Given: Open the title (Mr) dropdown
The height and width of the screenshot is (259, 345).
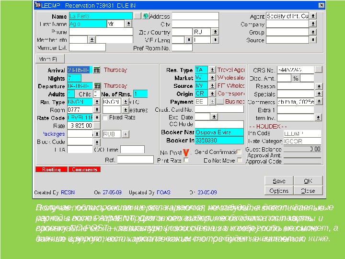Looking at the screenshot, I should (x=128, y=24).
